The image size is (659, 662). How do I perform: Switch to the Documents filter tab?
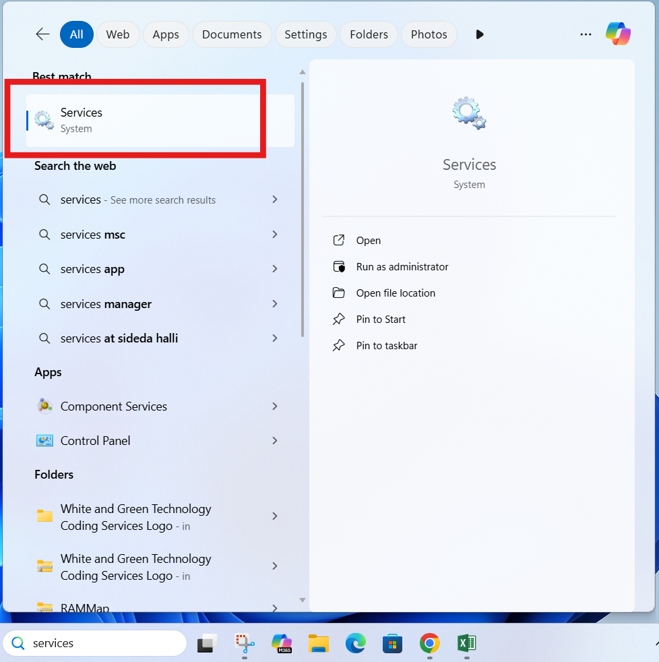[231, 34]
